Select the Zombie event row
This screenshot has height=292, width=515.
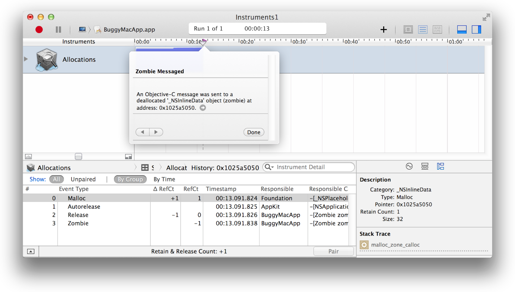pyautogui.click(x=185, y=223)
